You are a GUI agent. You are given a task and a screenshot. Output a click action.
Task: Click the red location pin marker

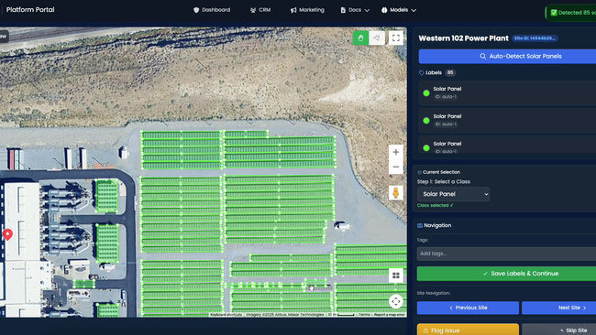(x=7, y=234)
